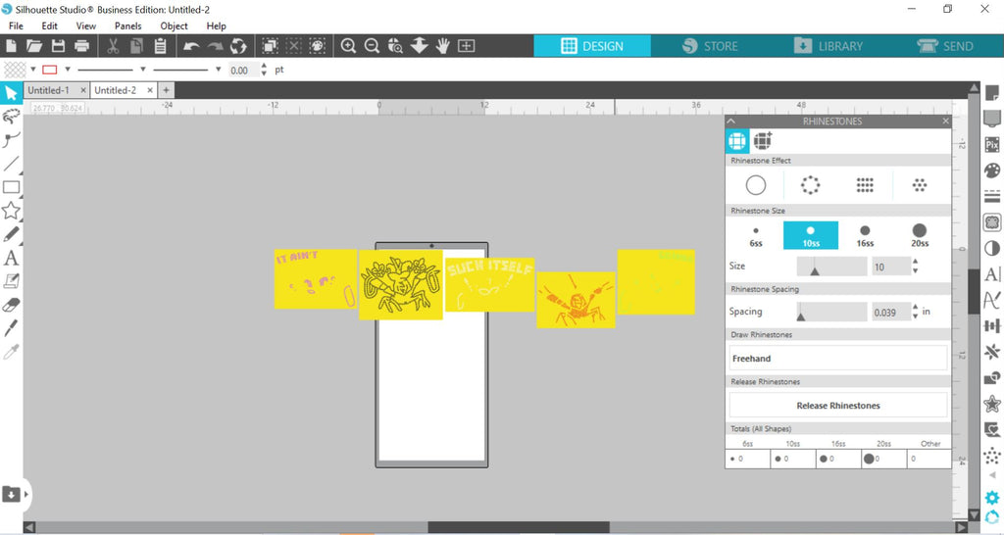Click the Release Rhinestones button
1004x535 pixels.
pyautogui.click(x=838, y=405)
